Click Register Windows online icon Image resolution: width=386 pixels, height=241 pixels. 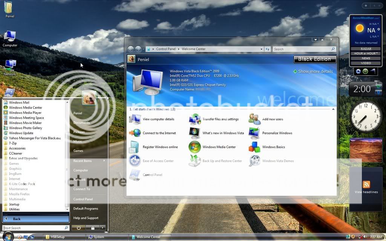135,147
